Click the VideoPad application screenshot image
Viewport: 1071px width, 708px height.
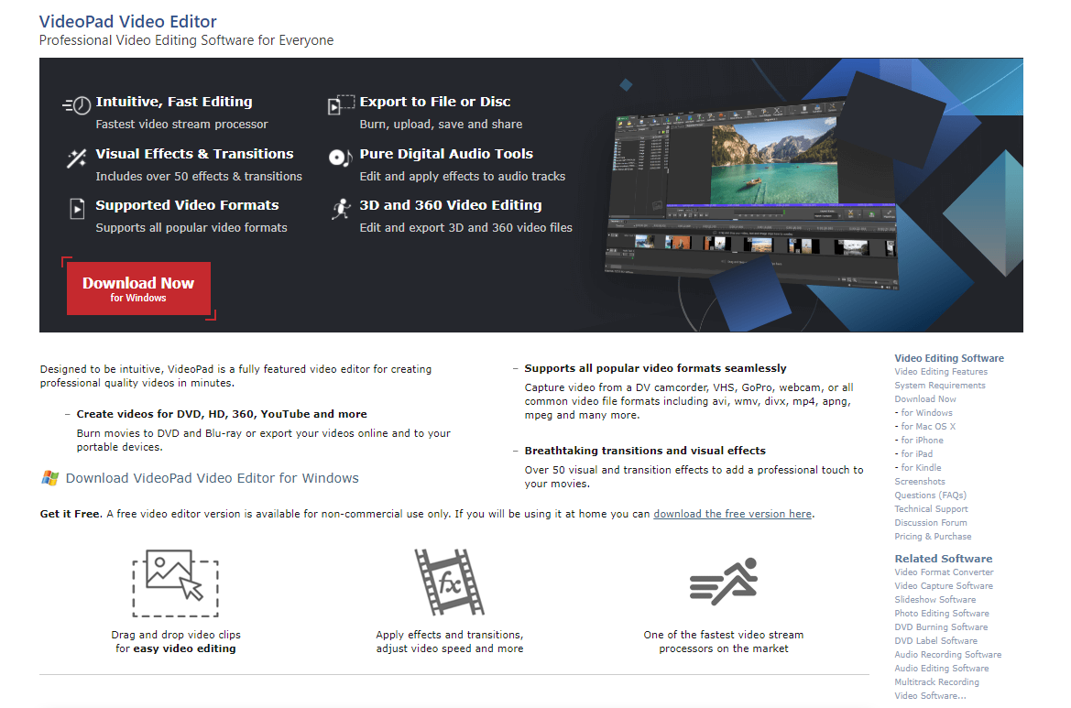click(751, 194)
